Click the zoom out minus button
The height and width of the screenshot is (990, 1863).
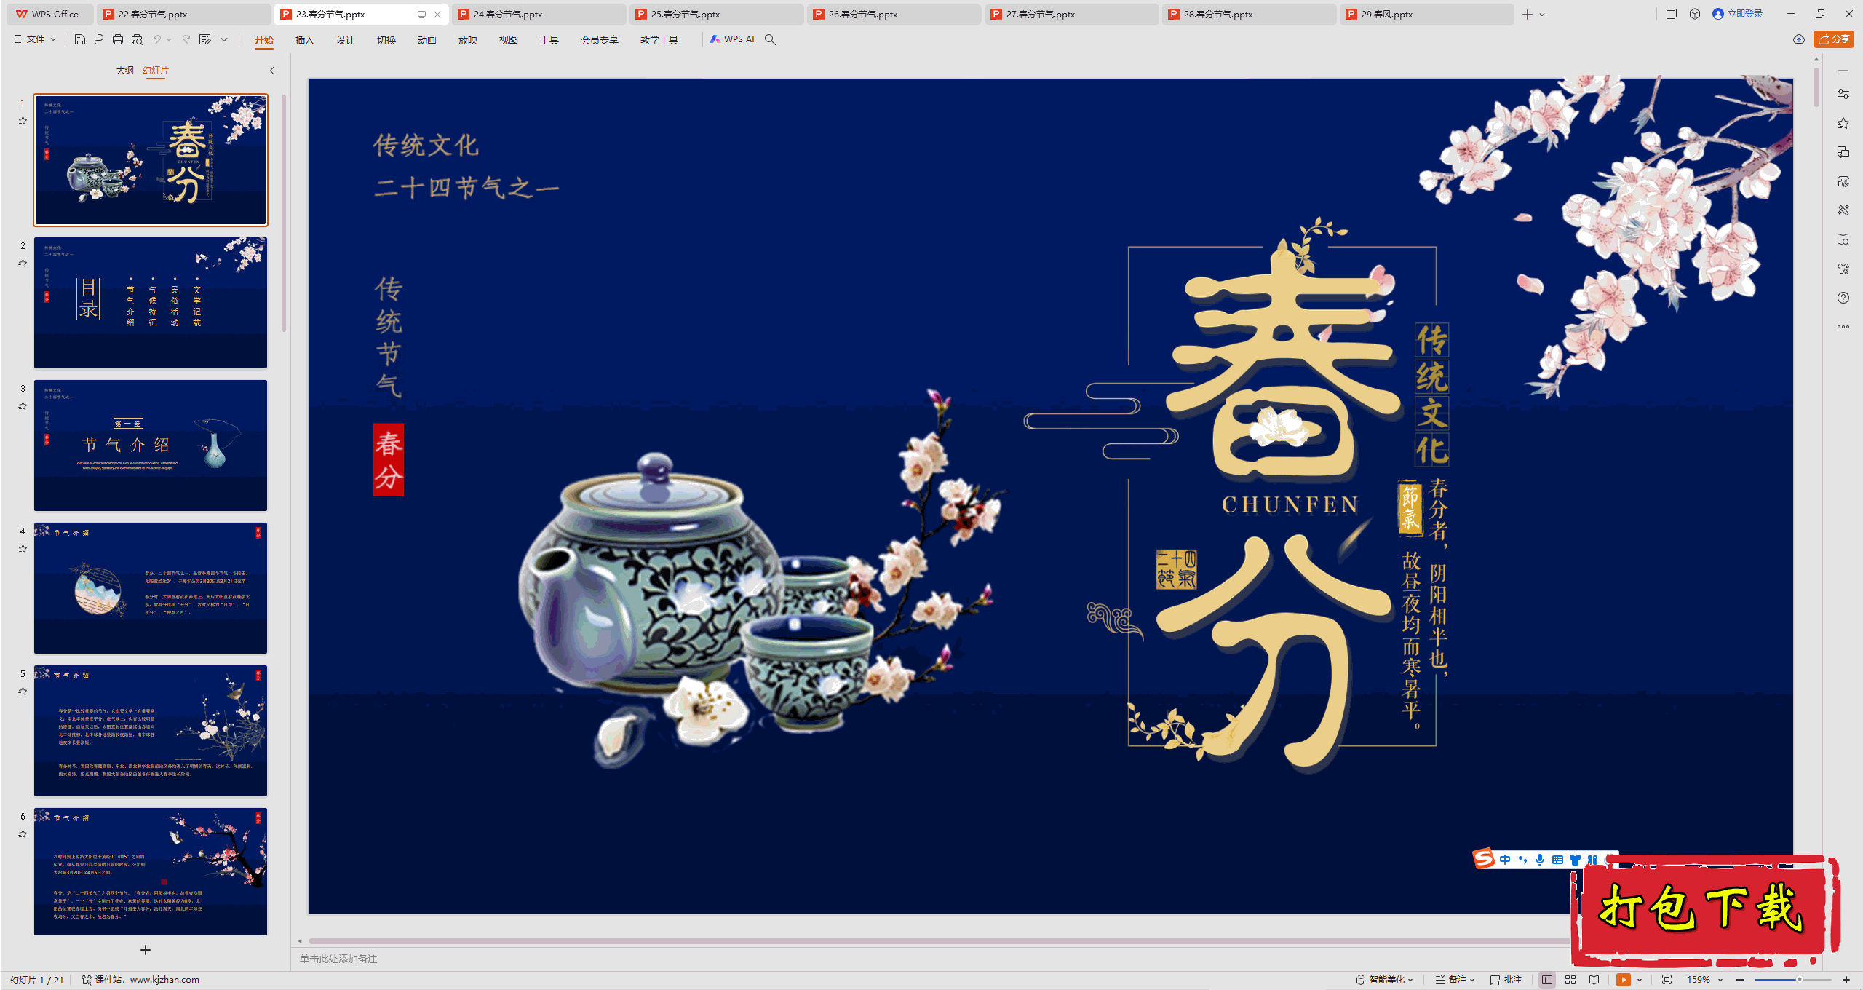[x=1740, y=980]
